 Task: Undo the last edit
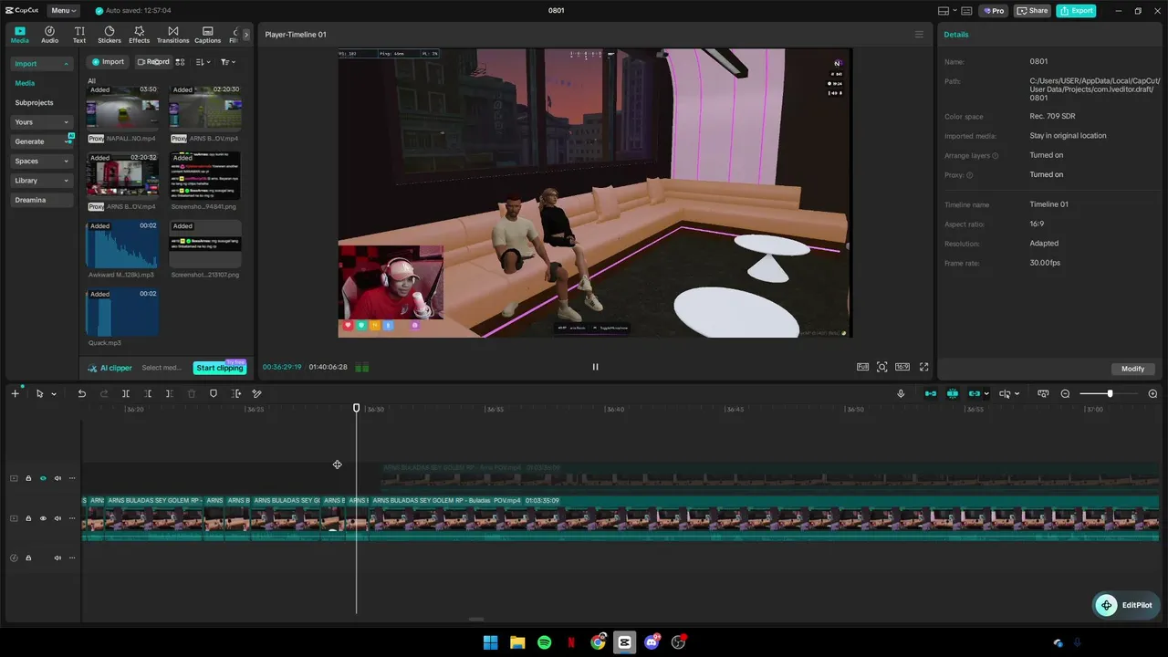81,393
